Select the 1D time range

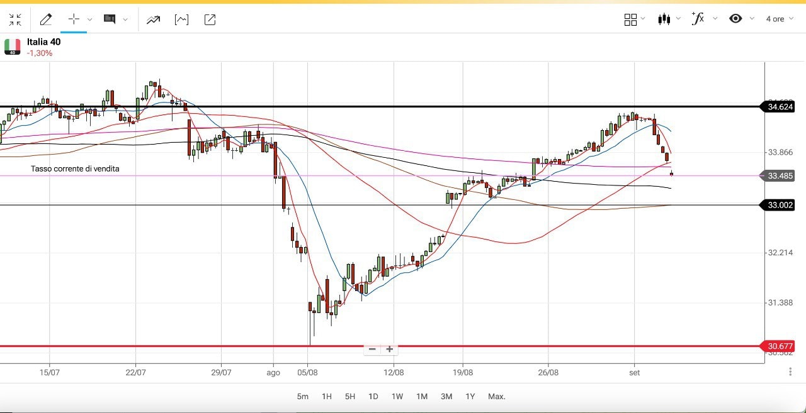tap(373, 397)
